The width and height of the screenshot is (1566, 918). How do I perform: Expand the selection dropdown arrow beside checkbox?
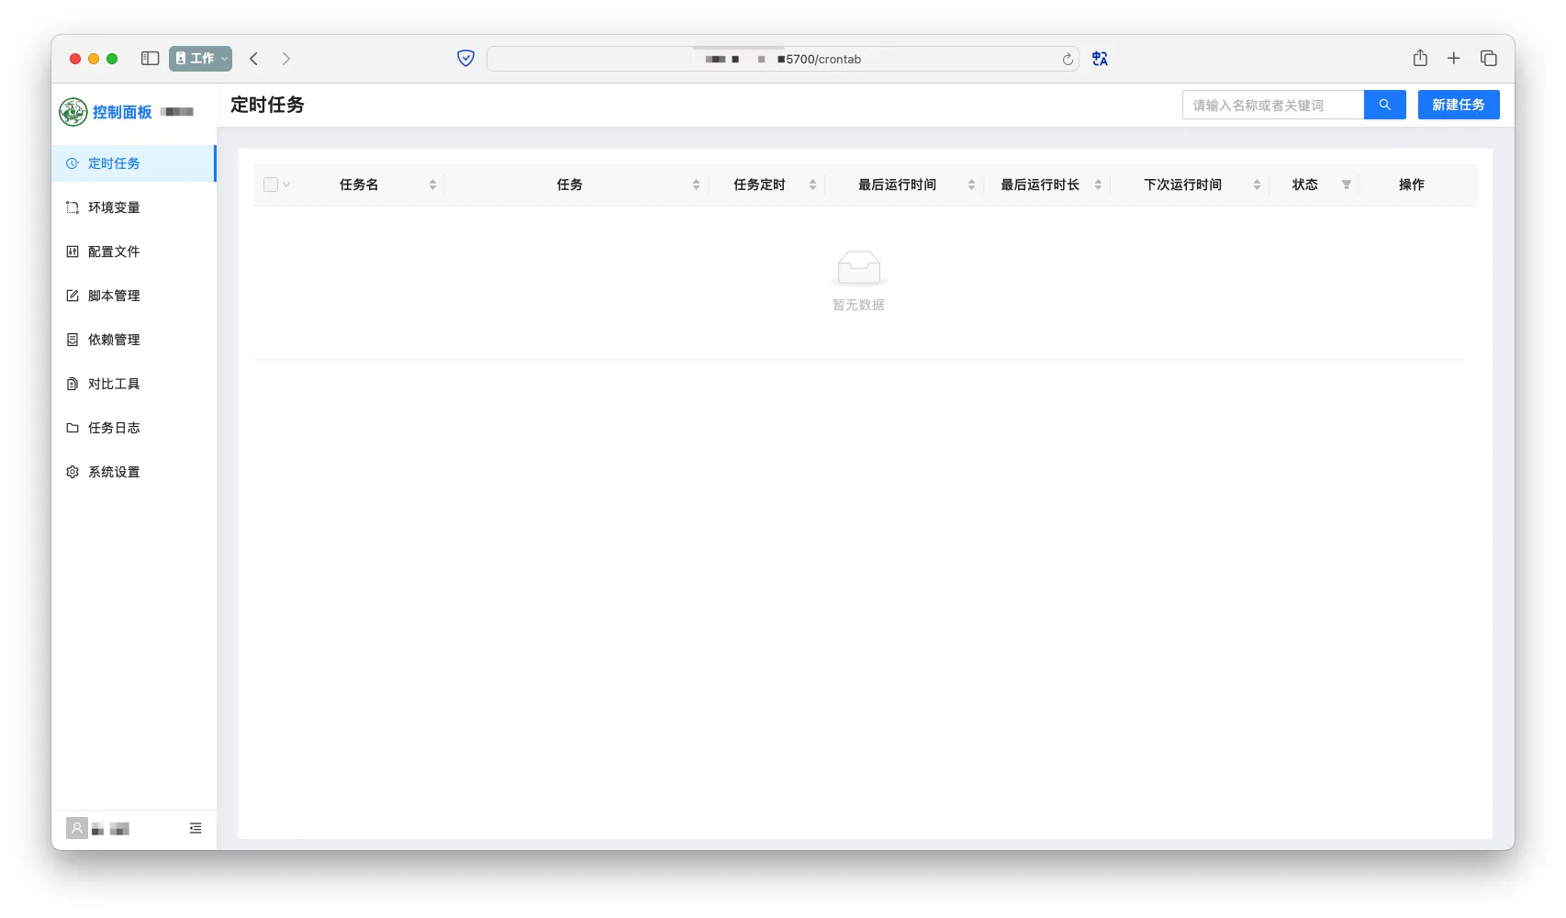286,185
